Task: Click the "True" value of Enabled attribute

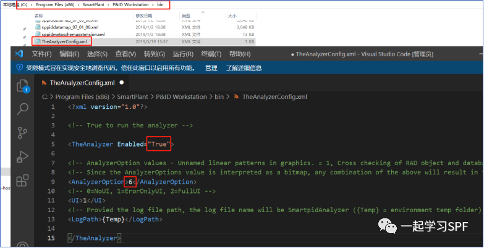Action: [159, 144]
